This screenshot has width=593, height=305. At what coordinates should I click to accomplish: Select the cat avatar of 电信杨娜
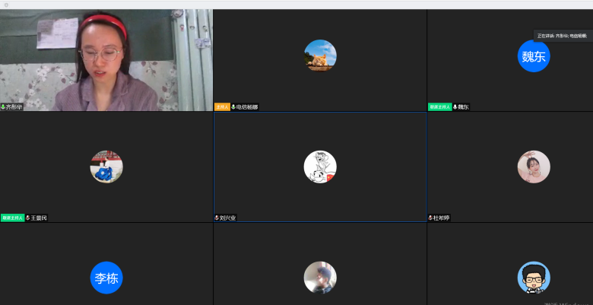click(320, 56)
